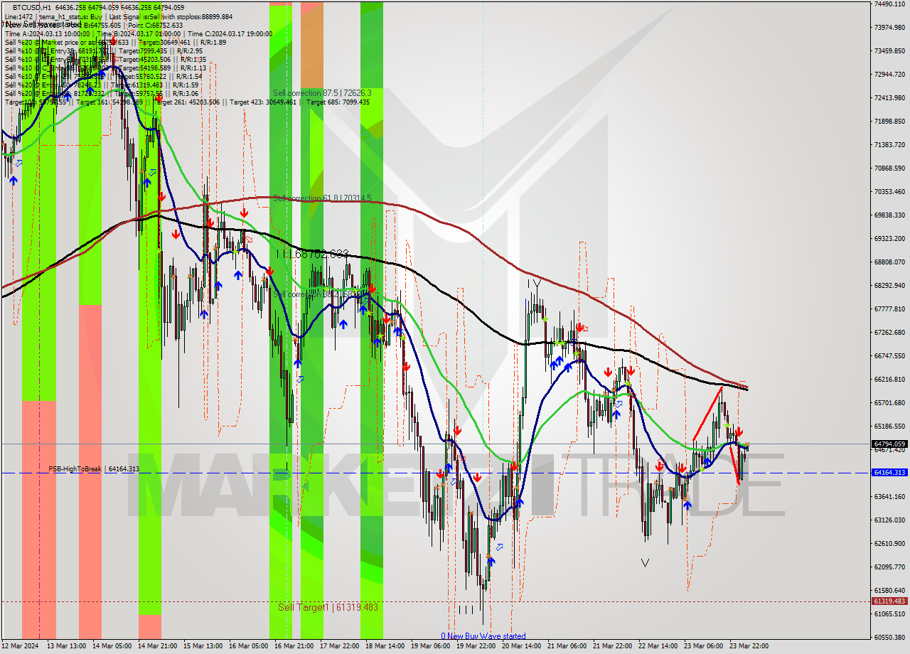
Task: Click price axis label 73974.990
Action: pyautogui.click(x=889, y=27)
